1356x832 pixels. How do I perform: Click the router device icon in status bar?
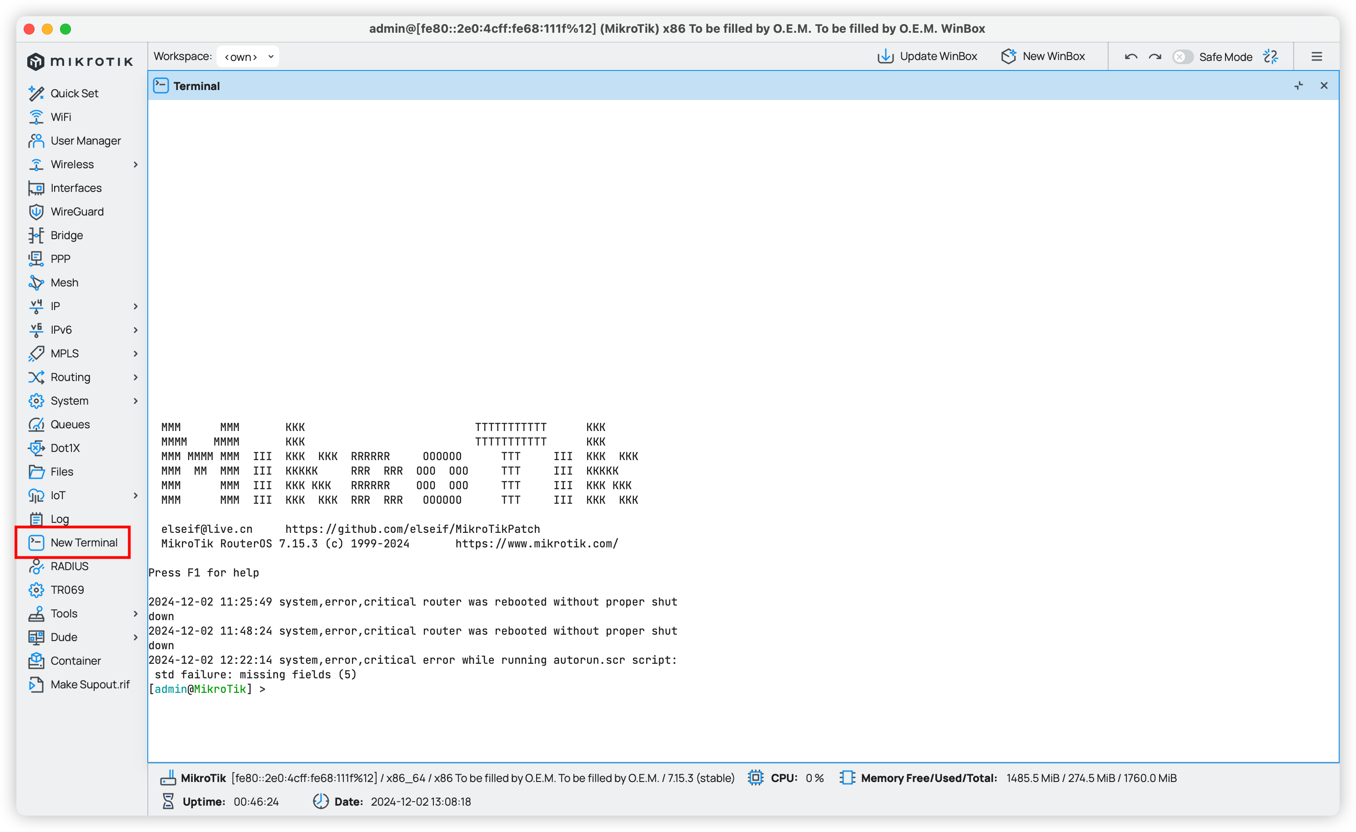pyautogui.click(x=168, y=777)
